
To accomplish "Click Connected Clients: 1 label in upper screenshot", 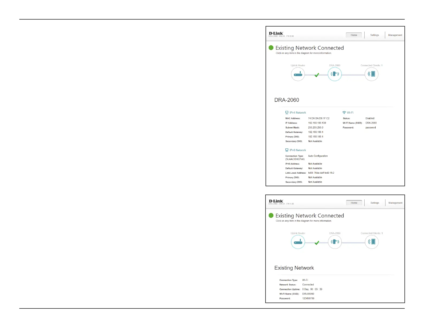I will pyautogui.click(x=372, y=65).
